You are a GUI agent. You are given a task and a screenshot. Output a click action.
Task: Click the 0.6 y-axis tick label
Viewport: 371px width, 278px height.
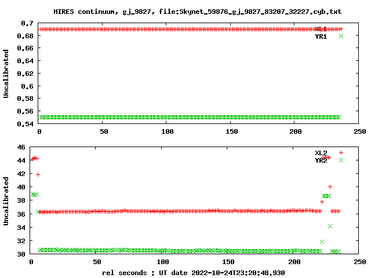27,86
